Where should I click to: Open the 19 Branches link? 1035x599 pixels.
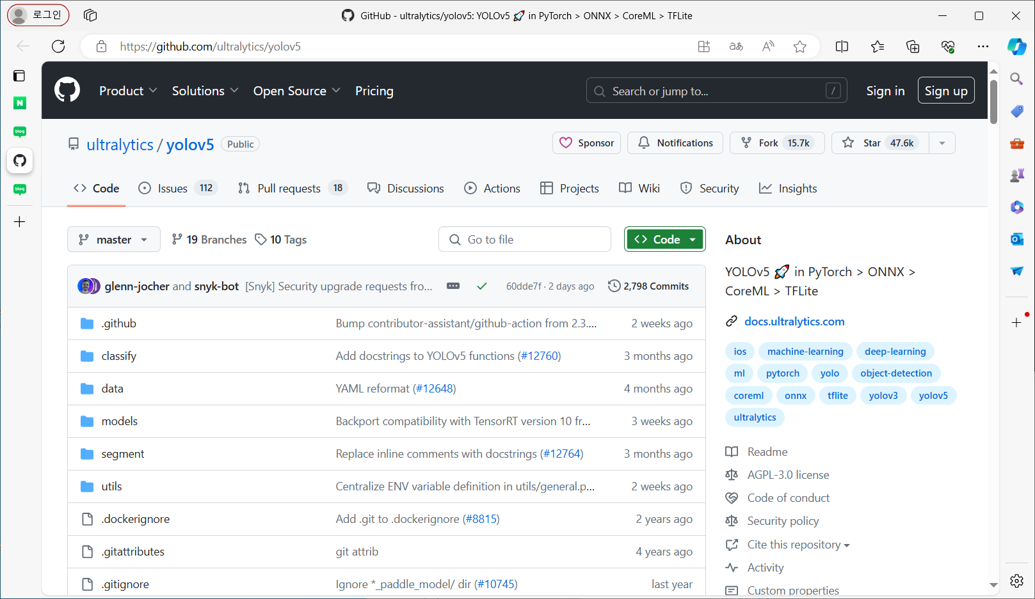pyautogui.click(x=209, y=239)
